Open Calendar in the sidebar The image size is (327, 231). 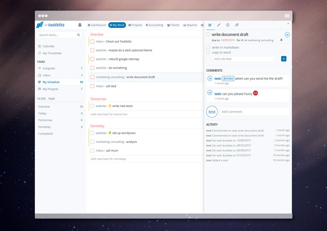[46, 46]
